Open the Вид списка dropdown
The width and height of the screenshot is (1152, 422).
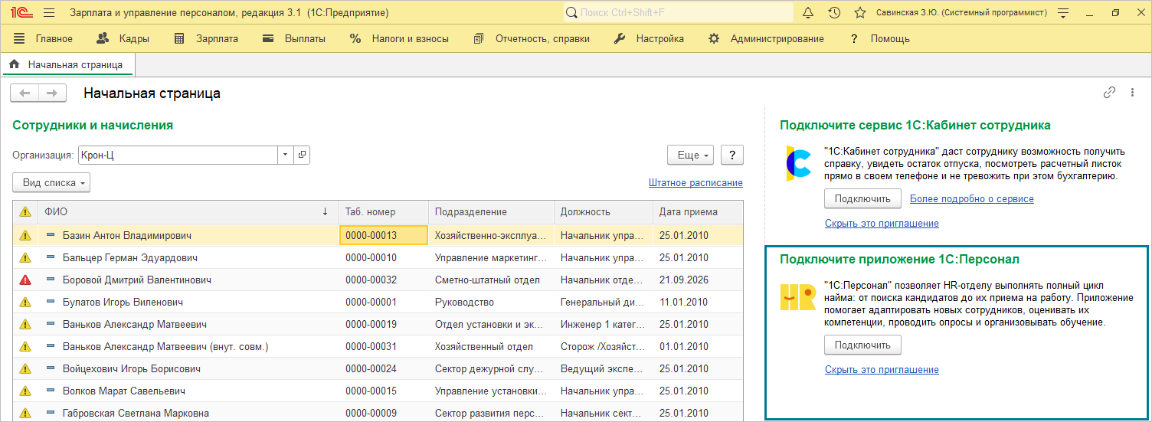click(x=51, y=183)
